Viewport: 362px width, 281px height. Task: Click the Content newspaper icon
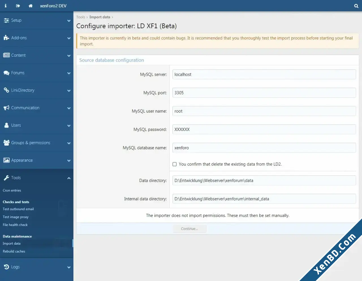[x=6, y=55]
